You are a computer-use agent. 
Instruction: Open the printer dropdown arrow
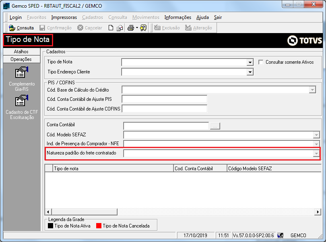click(137, 28)
